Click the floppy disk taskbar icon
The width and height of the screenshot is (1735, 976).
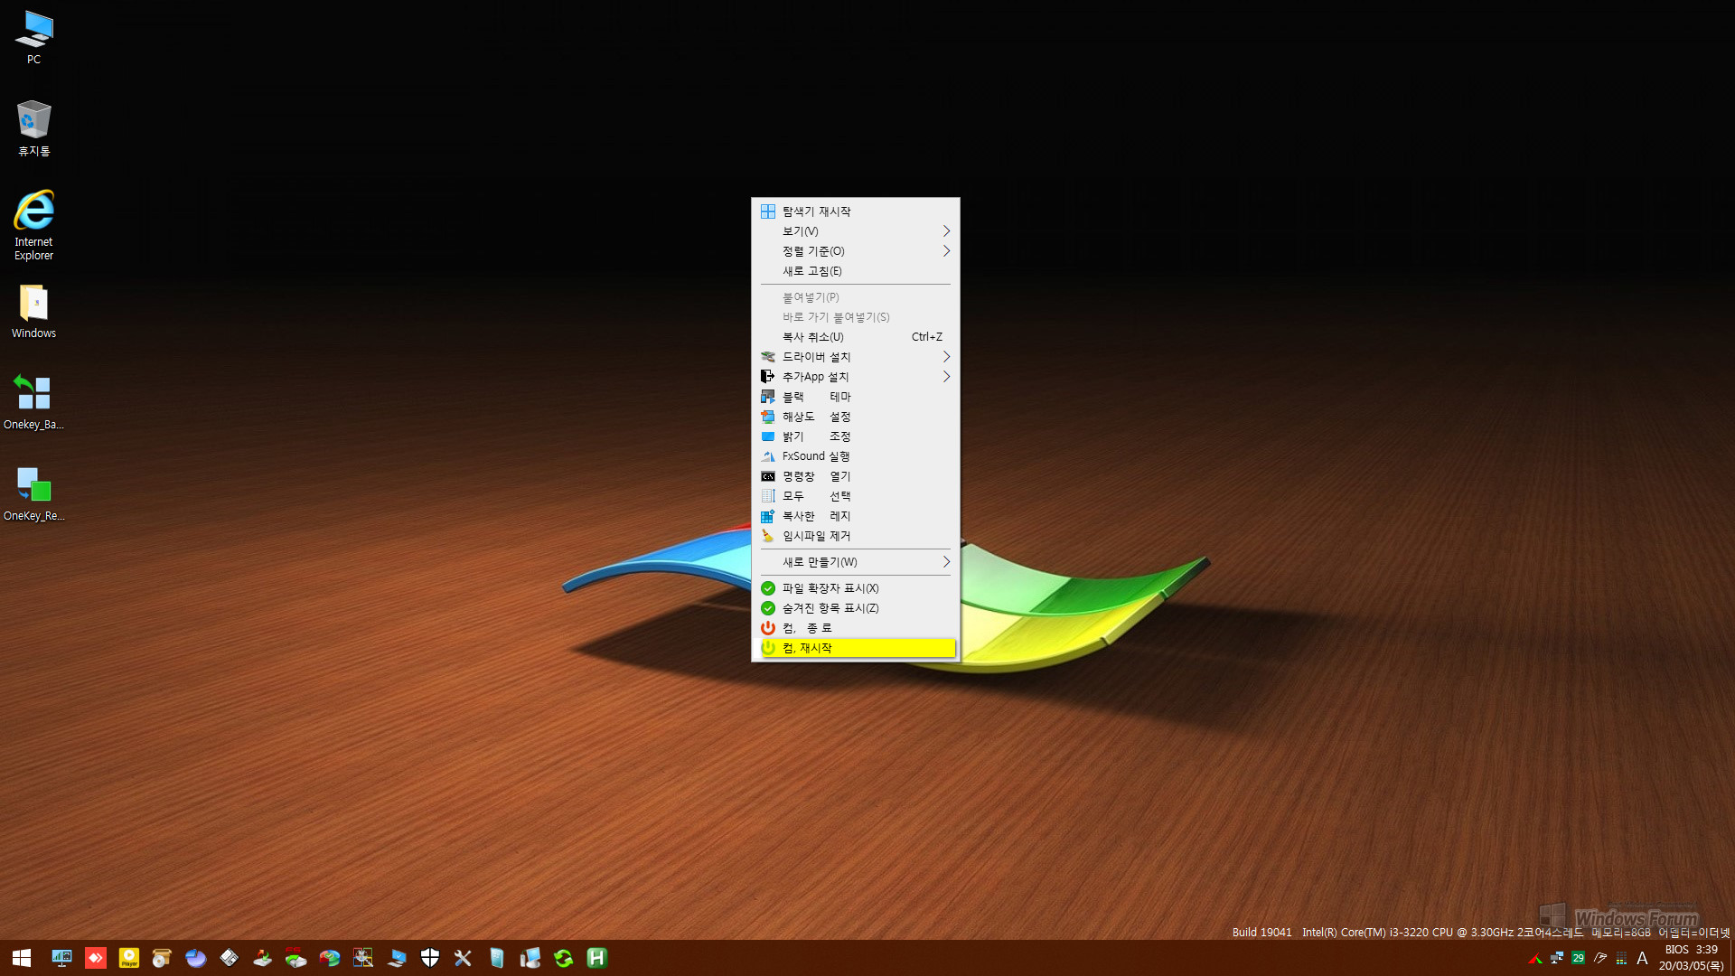point(230,958)
